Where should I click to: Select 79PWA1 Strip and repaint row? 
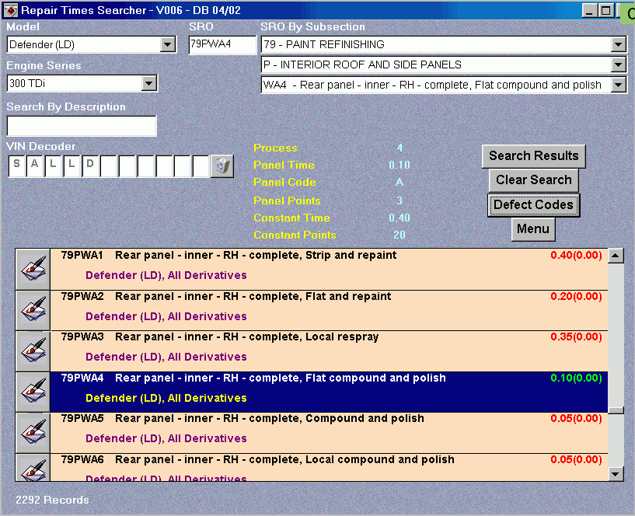pyautogui.click(x=329, y=269)
